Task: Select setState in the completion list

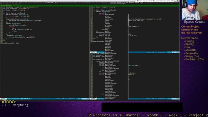Action: (x=108, y=18)
